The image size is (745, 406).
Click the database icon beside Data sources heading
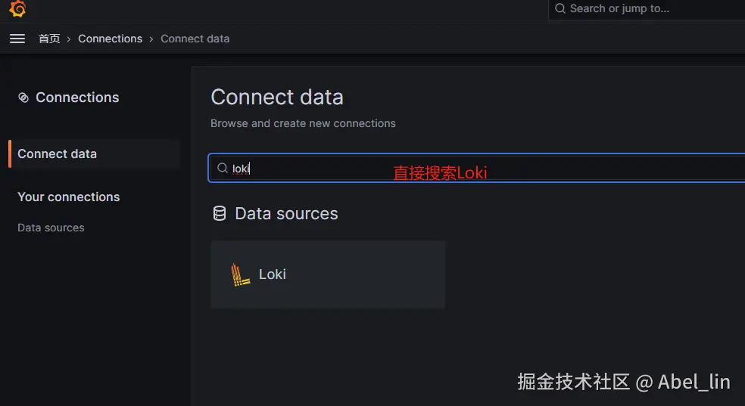point(220,214)
